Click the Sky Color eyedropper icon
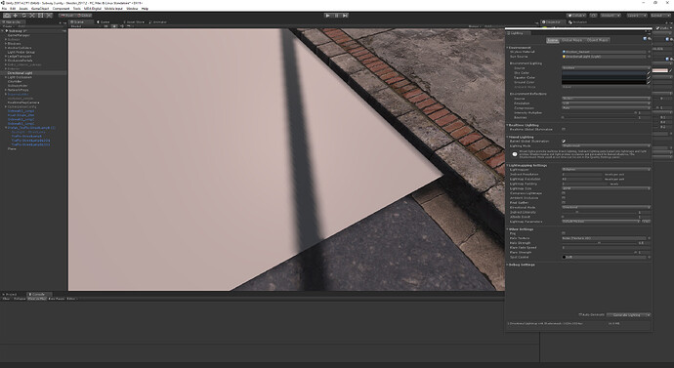The image size is (674, 368). click(x=649, y=73)
